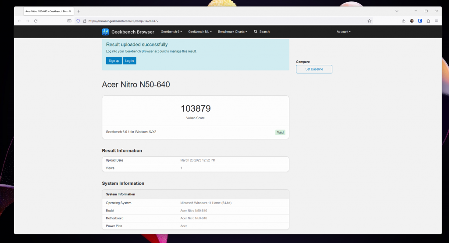Open the Account dropdown menu

[343, 32]
